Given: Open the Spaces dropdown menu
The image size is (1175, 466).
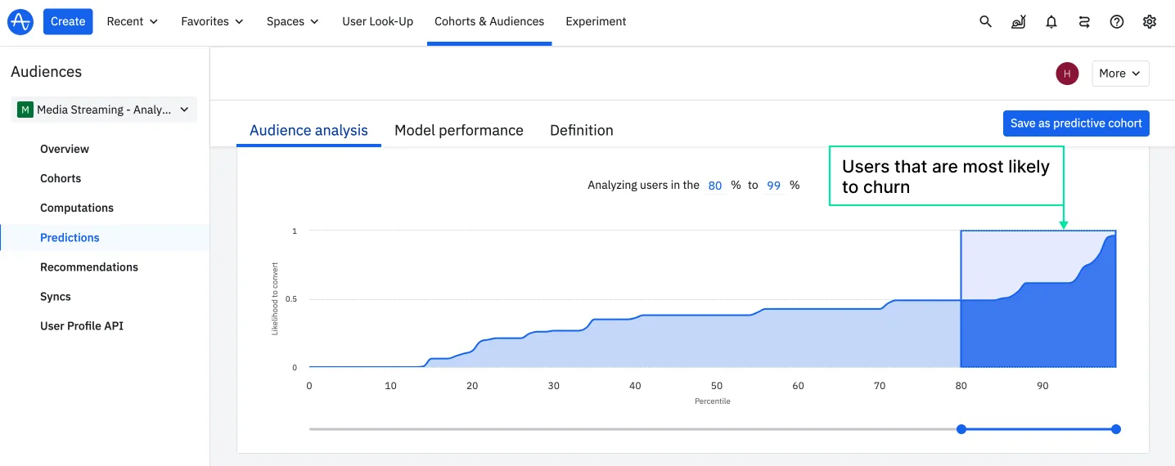Looking at the screenshot, I should pyautogui.click(x=292, y=22).
